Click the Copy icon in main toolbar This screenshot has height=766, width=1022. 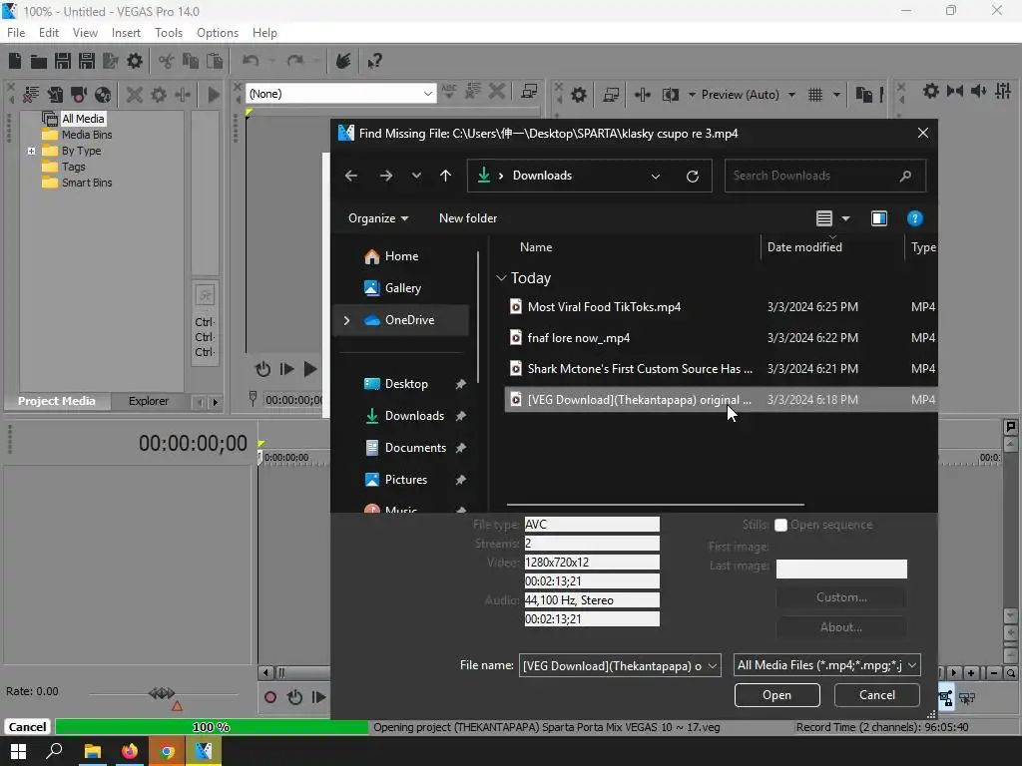point(191,61)
